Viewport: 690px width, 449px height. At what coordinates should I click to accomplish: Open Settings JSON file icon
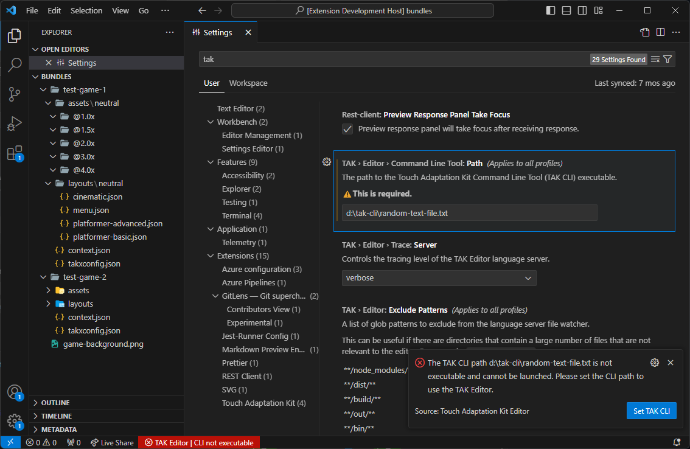[x=645, y=32]
